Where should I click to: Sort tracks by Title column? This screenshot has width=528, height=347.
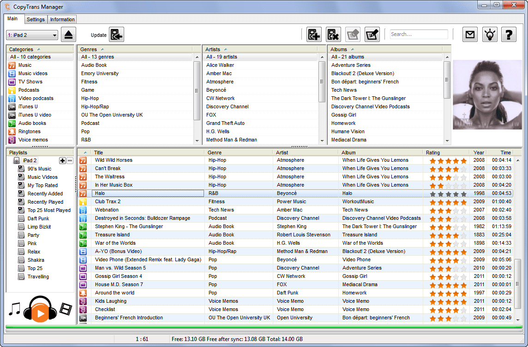tap(148, 153)
